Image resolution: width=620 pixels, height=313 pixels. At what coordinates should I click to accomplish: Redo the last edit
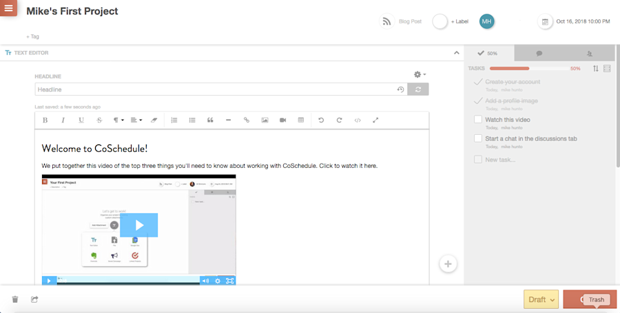[339, 120]
